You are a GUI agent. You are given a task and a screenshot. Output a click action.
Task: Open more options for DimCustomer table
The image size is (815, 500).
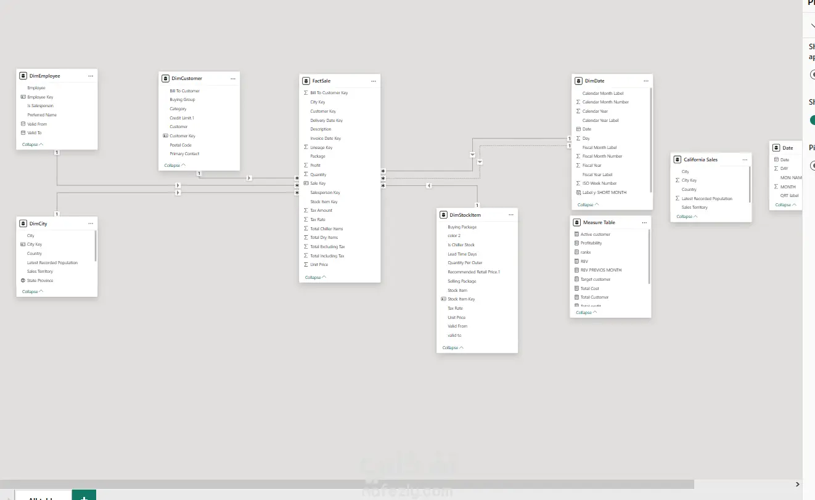[x=233, y=78]
